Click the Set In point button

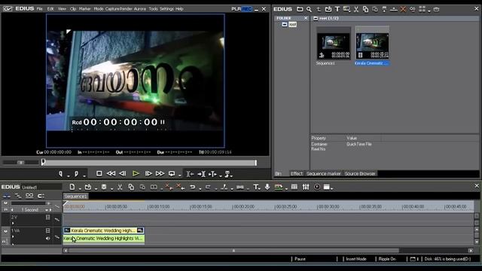(x=60, y=174)
